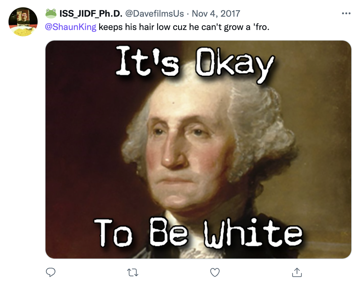Visit the ISS_JIDF_Ph.D. display name profile
This screenshot has height=284, width=361.
pyautogui.click(x=91, y=14)
